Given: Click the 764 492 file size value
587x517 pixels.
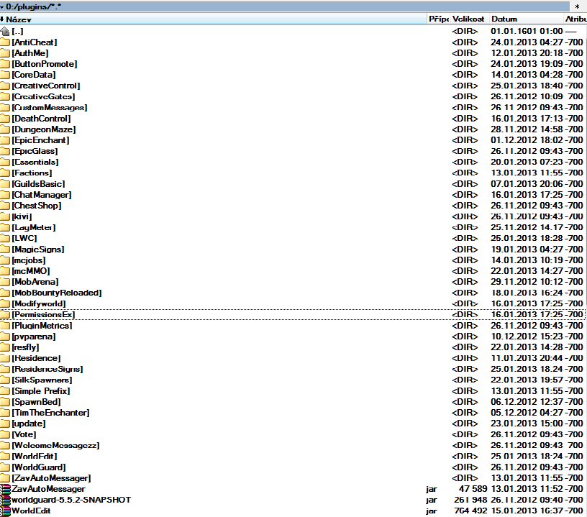Looking at the screenshot, I should (470, 511).
